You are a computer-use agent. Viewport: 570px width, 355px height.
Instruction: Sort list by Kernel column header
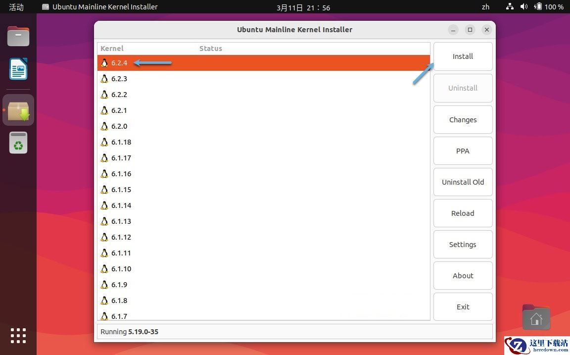112,49
